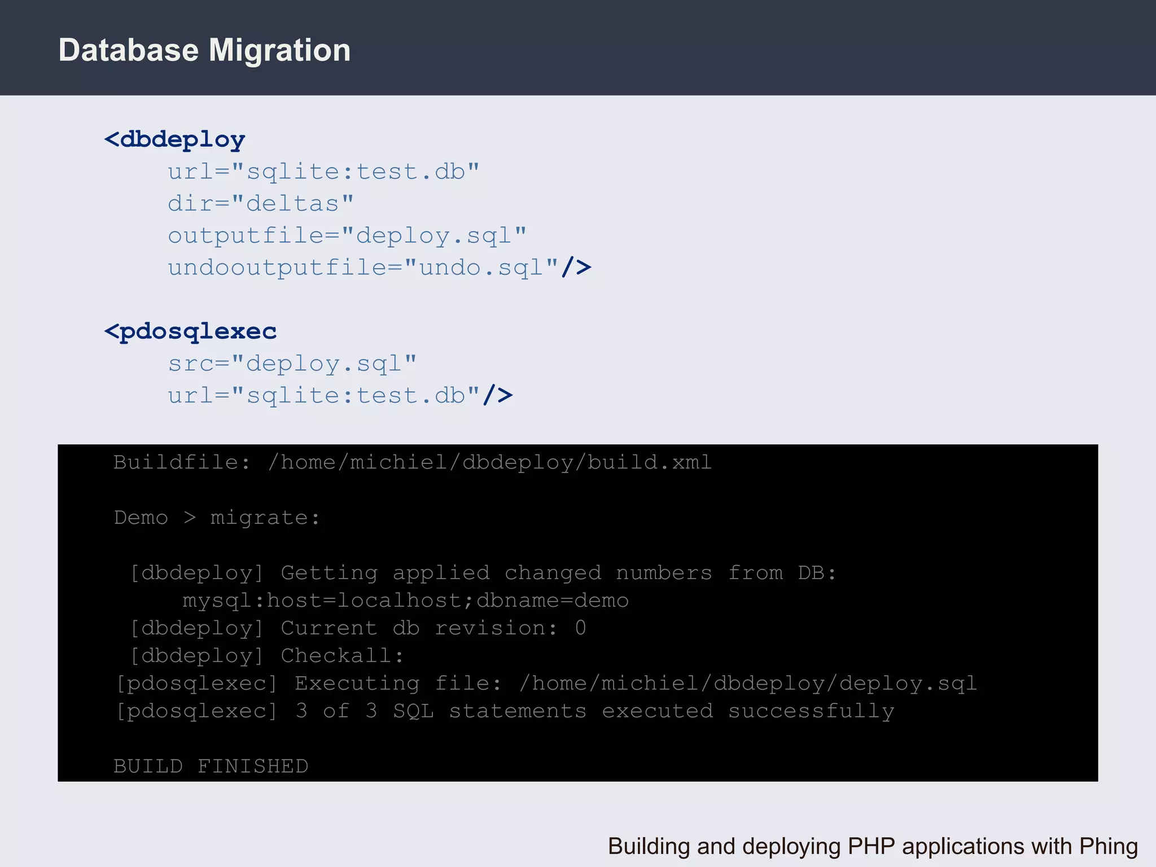
Task: Click the Buildfile path line in terminal
Action: [412, 462]
